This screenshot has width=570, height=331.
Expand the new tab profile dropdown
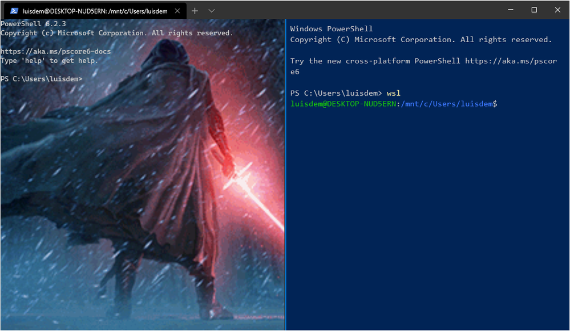[212, 11]
